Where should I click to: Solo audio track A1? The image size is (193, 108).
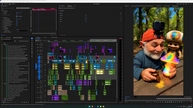click(x=44, y=65)
